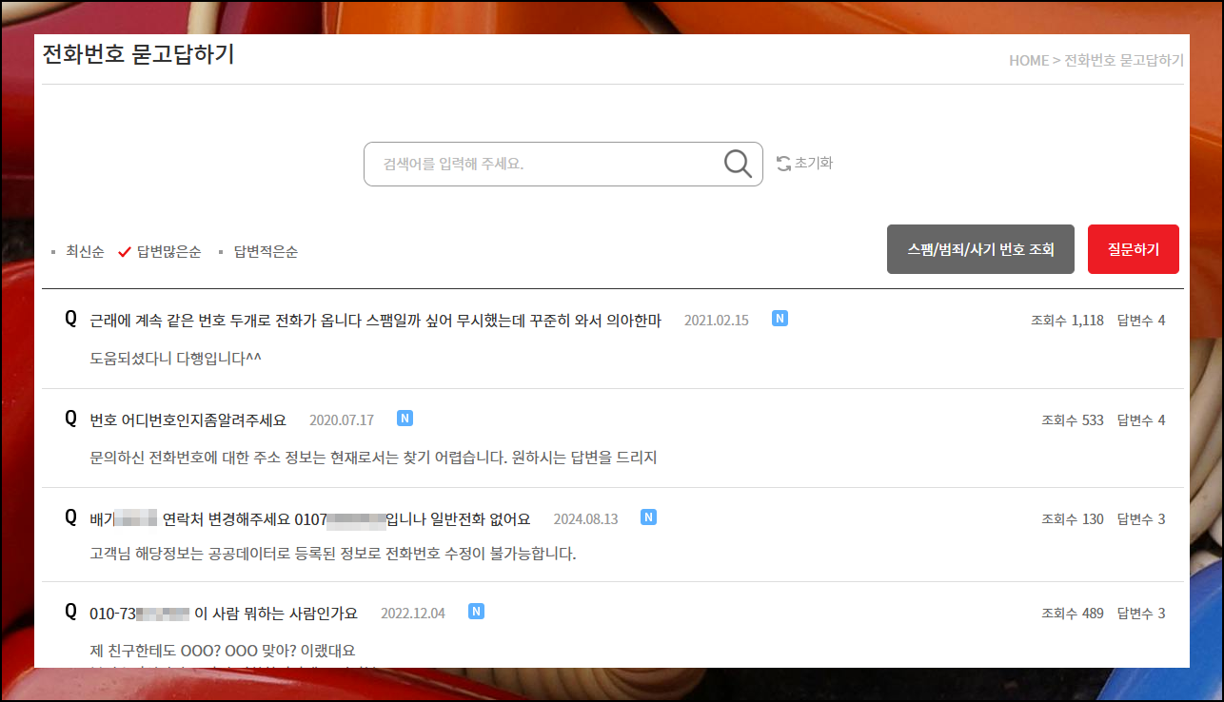Click the date 2021.02.15
Screen dimensions: 1224x702
tap(717, 321)
